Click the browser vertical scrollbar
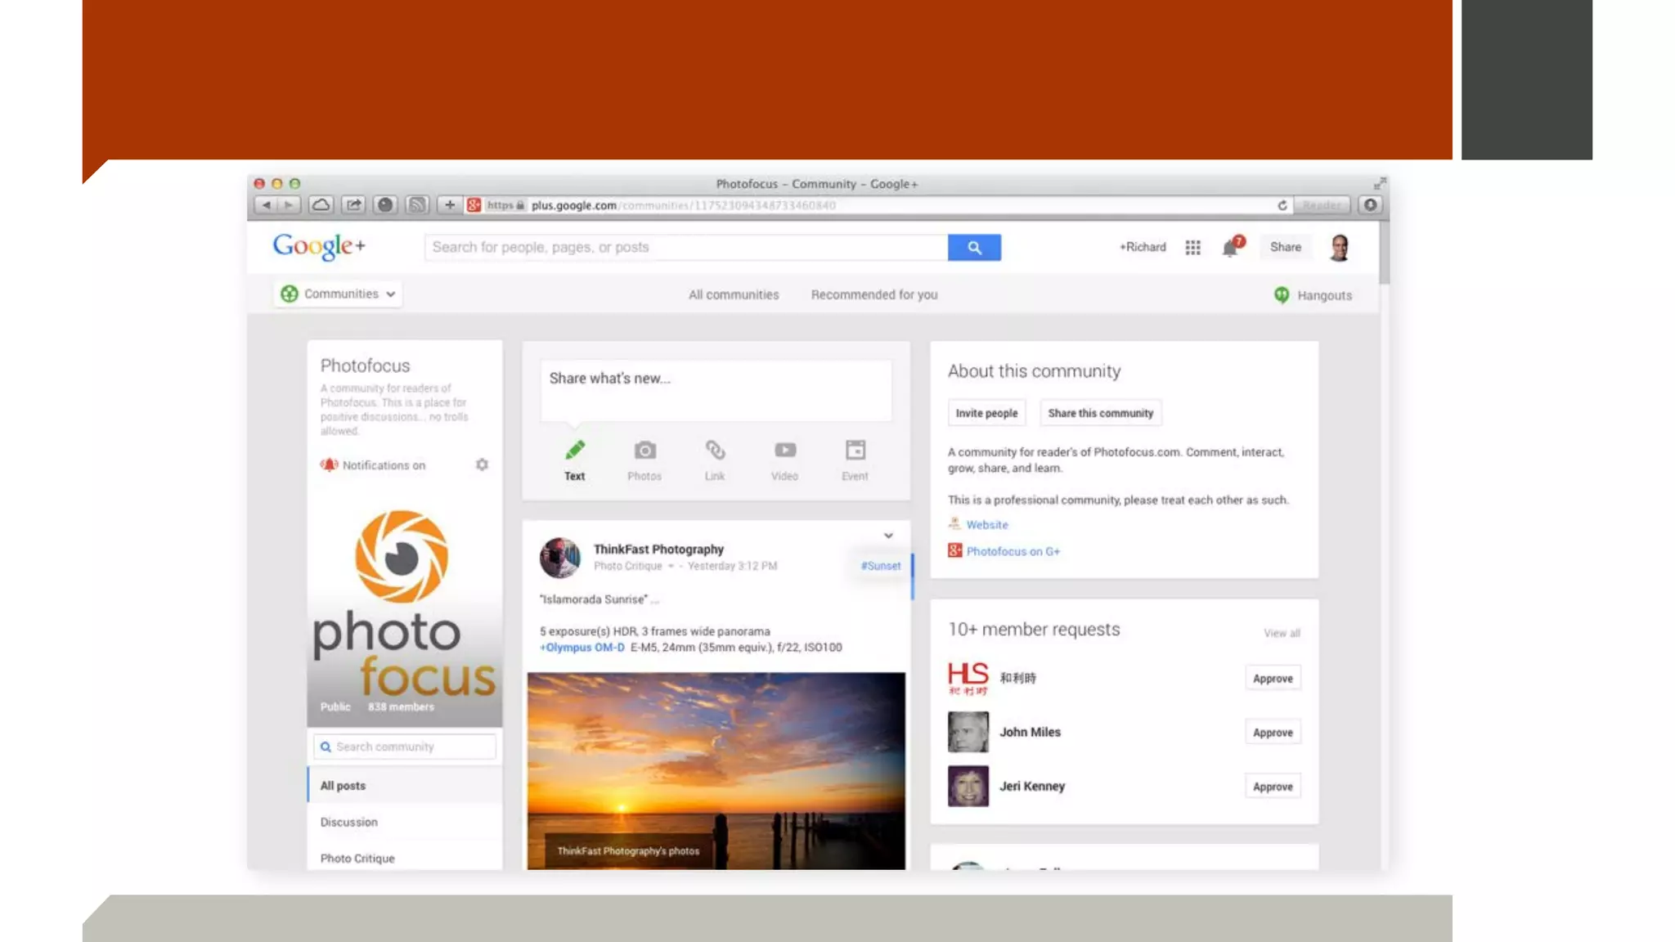The height and width of the screenshot is (942, 1675). 1384,253
